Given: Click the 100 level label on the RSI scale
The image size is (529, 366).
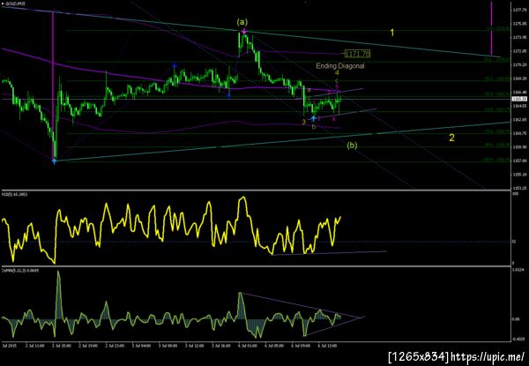Looking at the screenshot, I should [x=515, y=195].
